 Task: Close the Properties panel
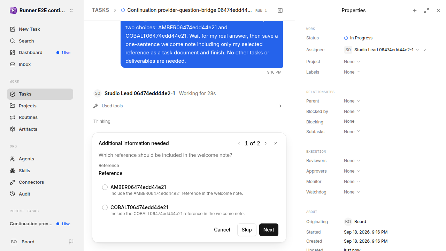438,10
